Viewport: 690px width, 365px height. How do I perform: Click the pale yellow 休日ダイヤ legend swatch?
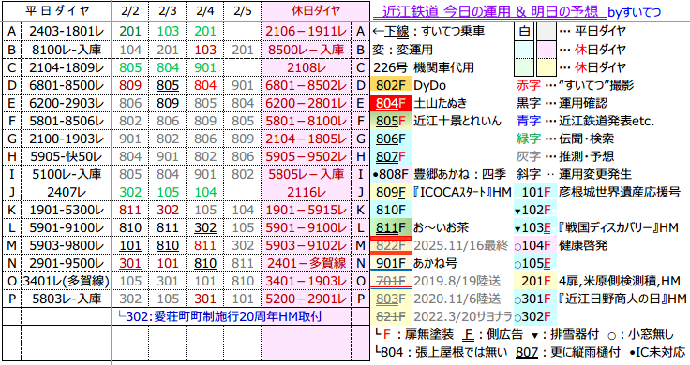click(547, 67)
